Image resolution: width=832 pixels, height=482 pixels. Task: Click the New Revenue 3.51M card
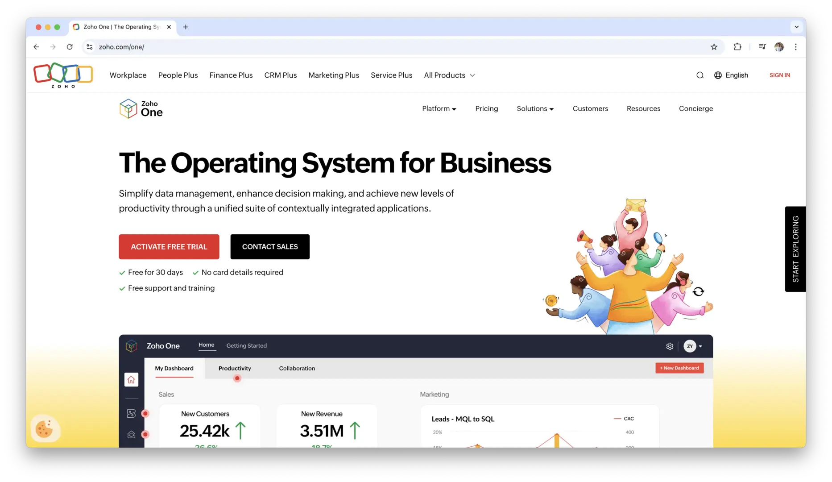[x=327, y=426]
